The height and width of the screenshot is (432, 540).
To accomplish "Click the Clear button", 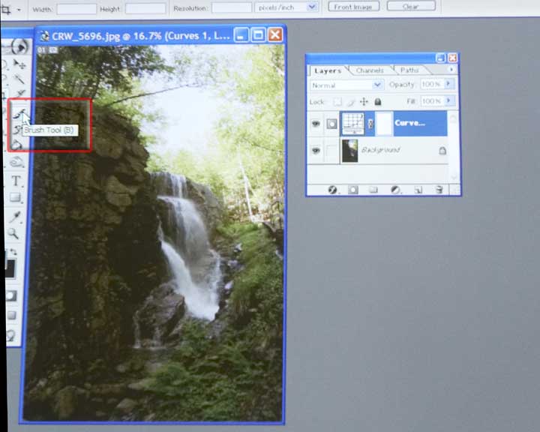I will tap(411, 6).
